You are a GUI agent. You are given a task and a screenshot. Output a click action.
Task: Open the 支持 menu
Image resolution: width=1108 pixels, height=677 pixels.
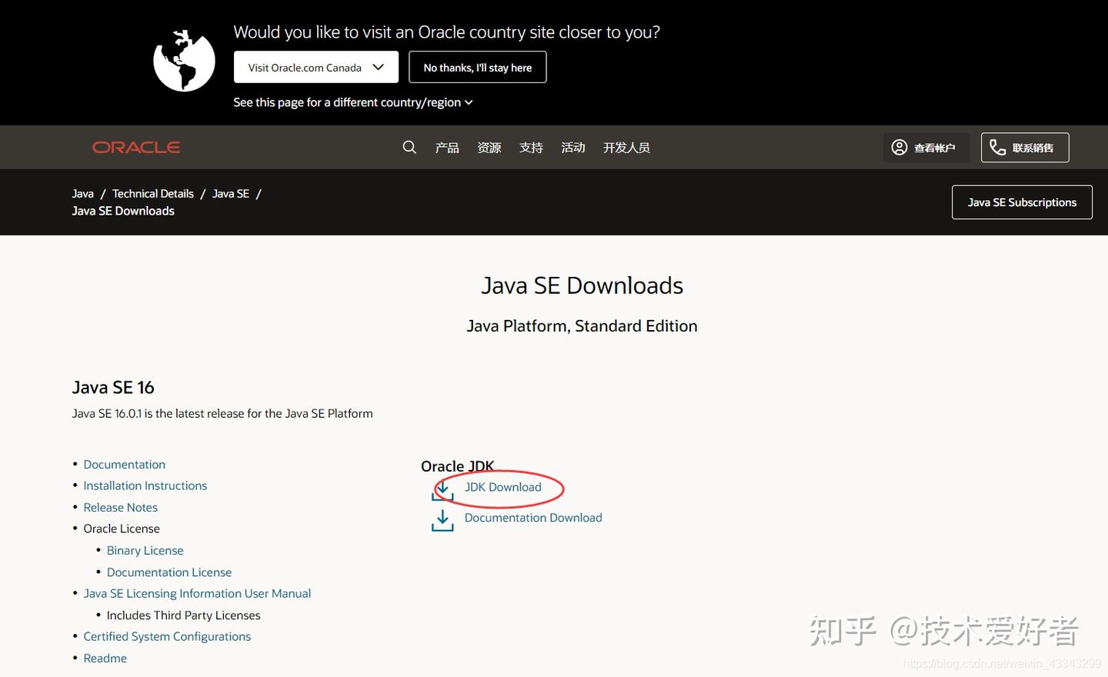[531, 147]
